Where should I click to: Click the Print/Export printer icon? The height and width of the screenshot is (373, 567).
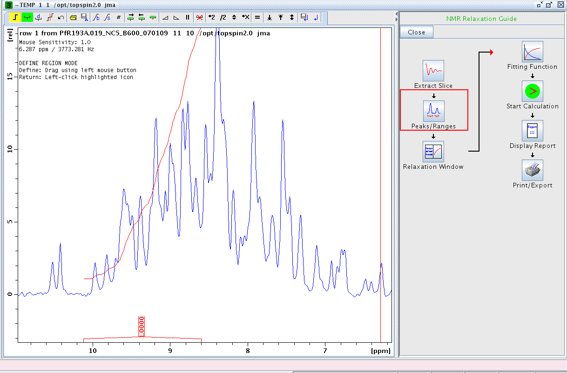click(x=532, y=170)
